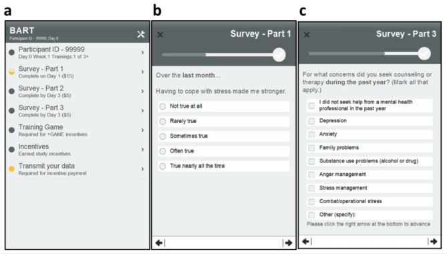Close Survey Part 3 with the X icon
447x254 pixels.
(x=307, y=35)
